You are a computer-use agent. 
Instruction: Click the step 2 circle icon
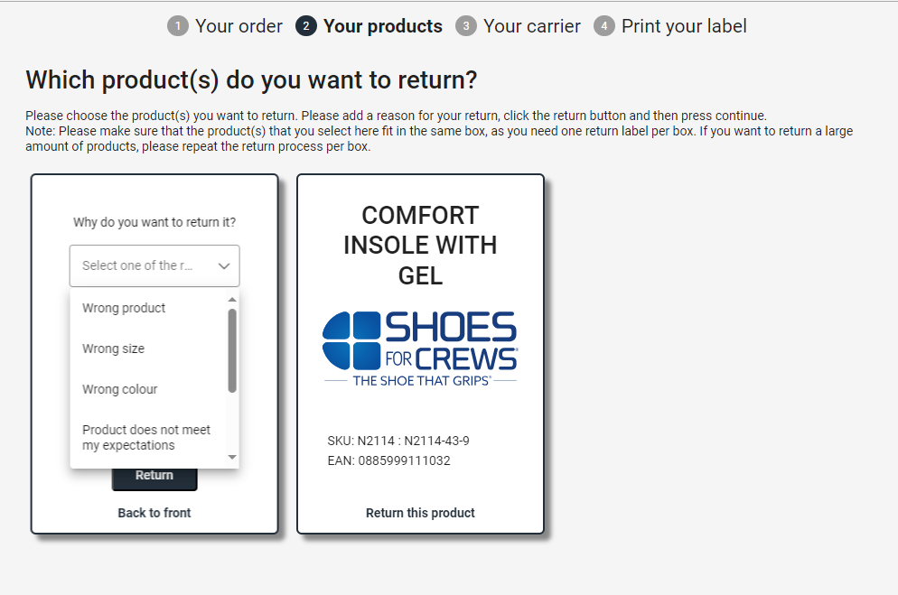pyautogui.click(x=306, y=26)
